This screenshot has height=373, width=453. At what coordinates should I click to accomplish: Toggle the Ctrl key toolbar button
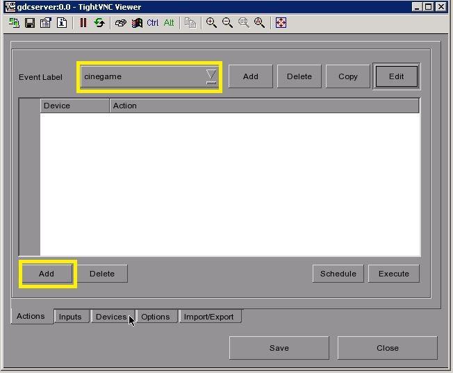click(x=153, y=23)
